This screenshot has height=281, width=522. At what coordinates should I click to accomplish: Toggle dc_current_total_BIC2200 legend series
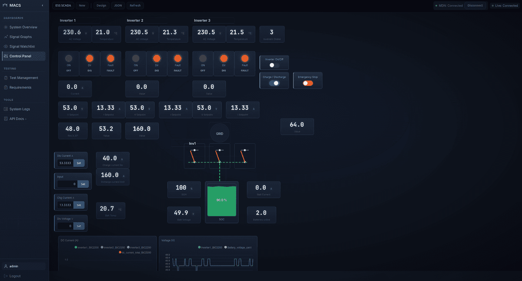coord(135,252)
